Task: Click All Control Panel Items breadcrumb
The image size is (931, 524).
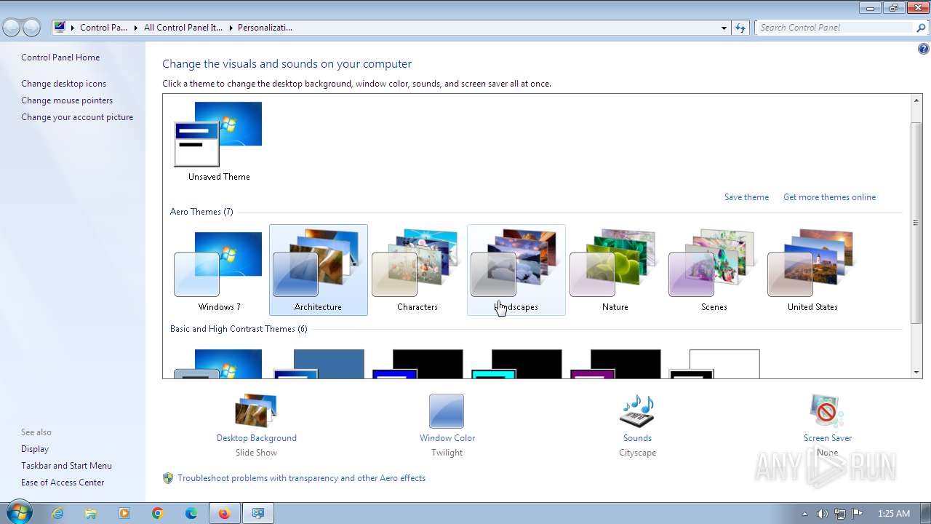Action: coord(183,28)
